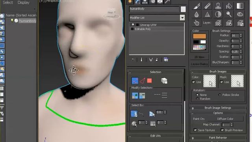Activate Polygon sub-object selection mode

149,80
